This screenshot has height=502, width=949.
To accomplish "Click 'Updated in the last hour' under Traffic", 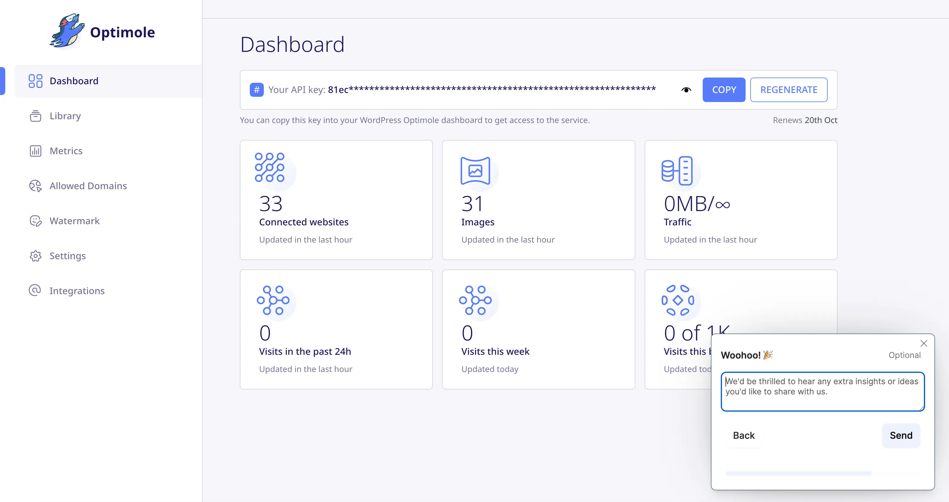I will (710, 240).
